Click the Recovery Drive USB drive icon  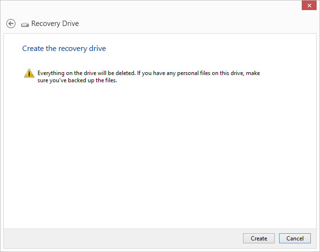(x=25, y=25)
